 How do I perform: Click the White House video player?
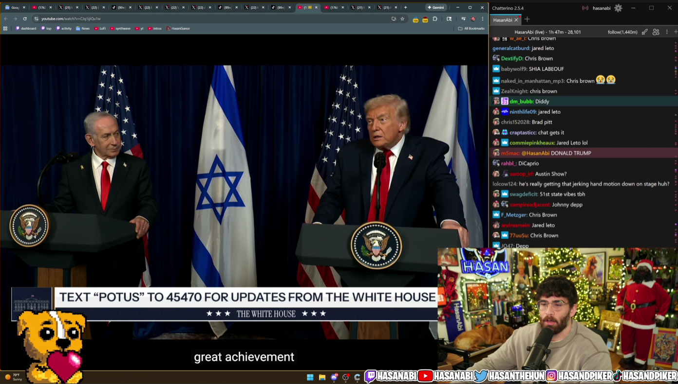click(x=244, y=202)
